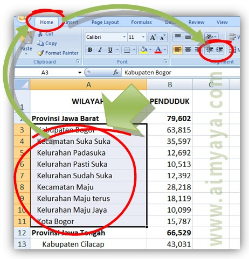This screenshot has height=259, width=249.
Task: Switch to the Home tab
Action: 46,22
